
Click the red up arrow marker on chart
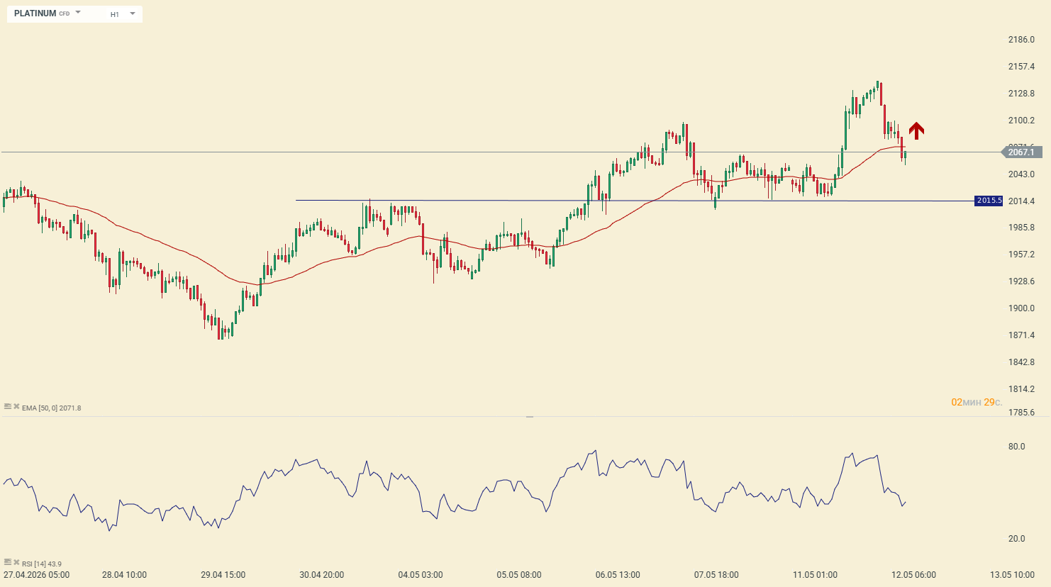click(x=916, y=130)
